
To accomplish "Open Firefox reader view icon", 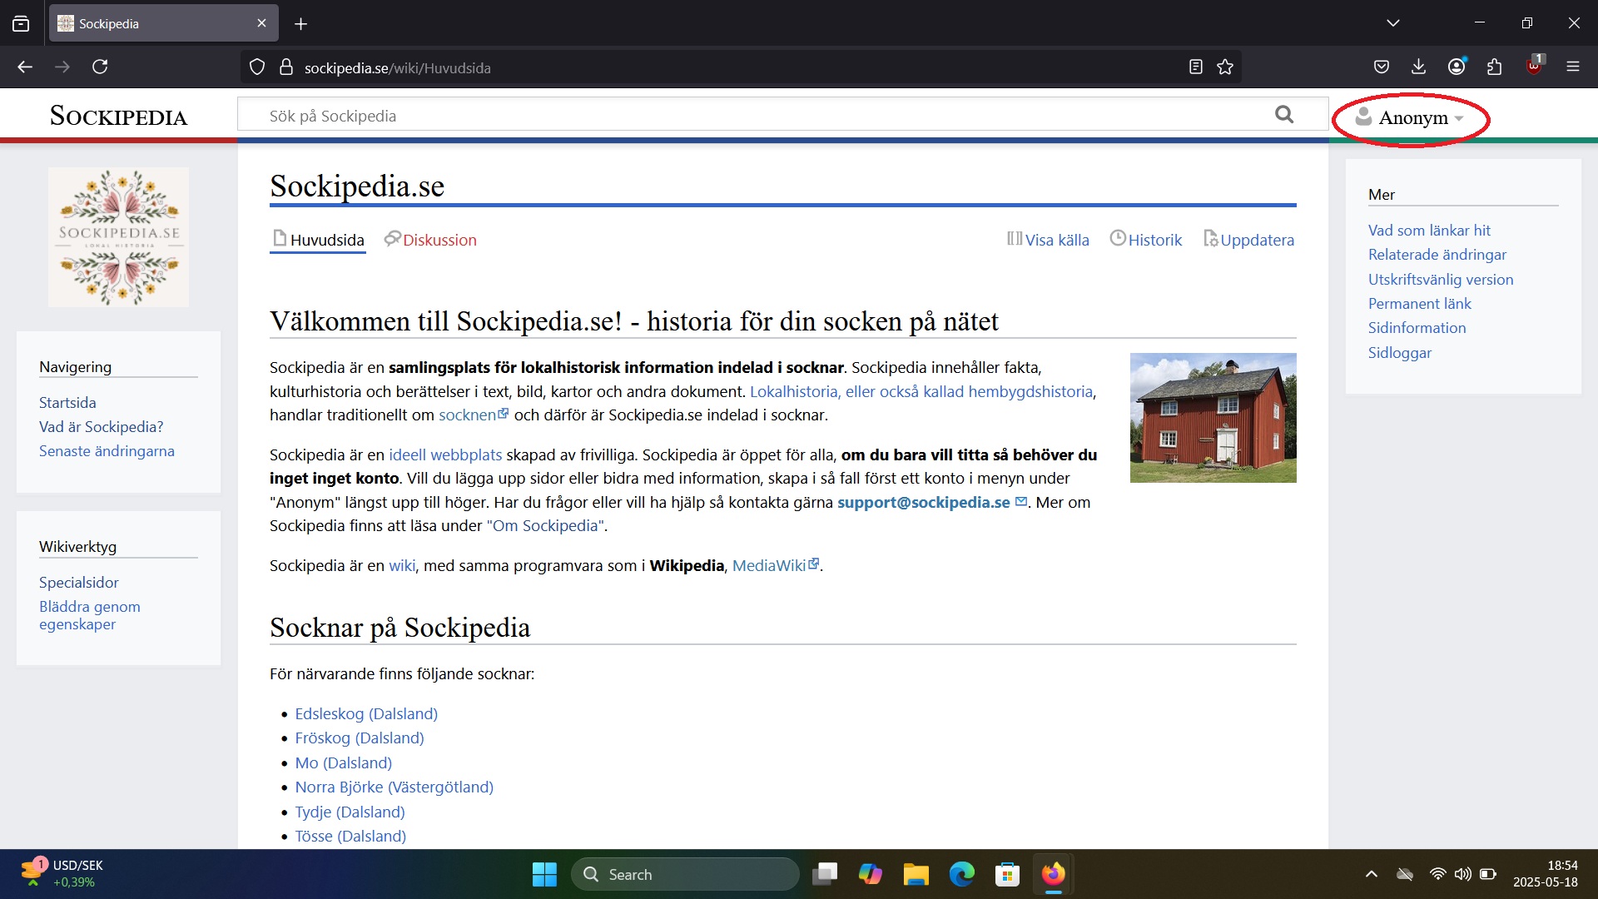I will tap(1196, 67).
